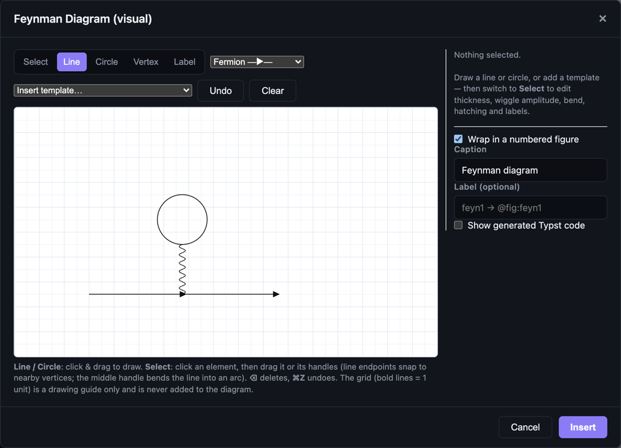This screenshot has width=621, height=448.
Task: Activate the Line drawing tool
Action: (x=72, y=62)
